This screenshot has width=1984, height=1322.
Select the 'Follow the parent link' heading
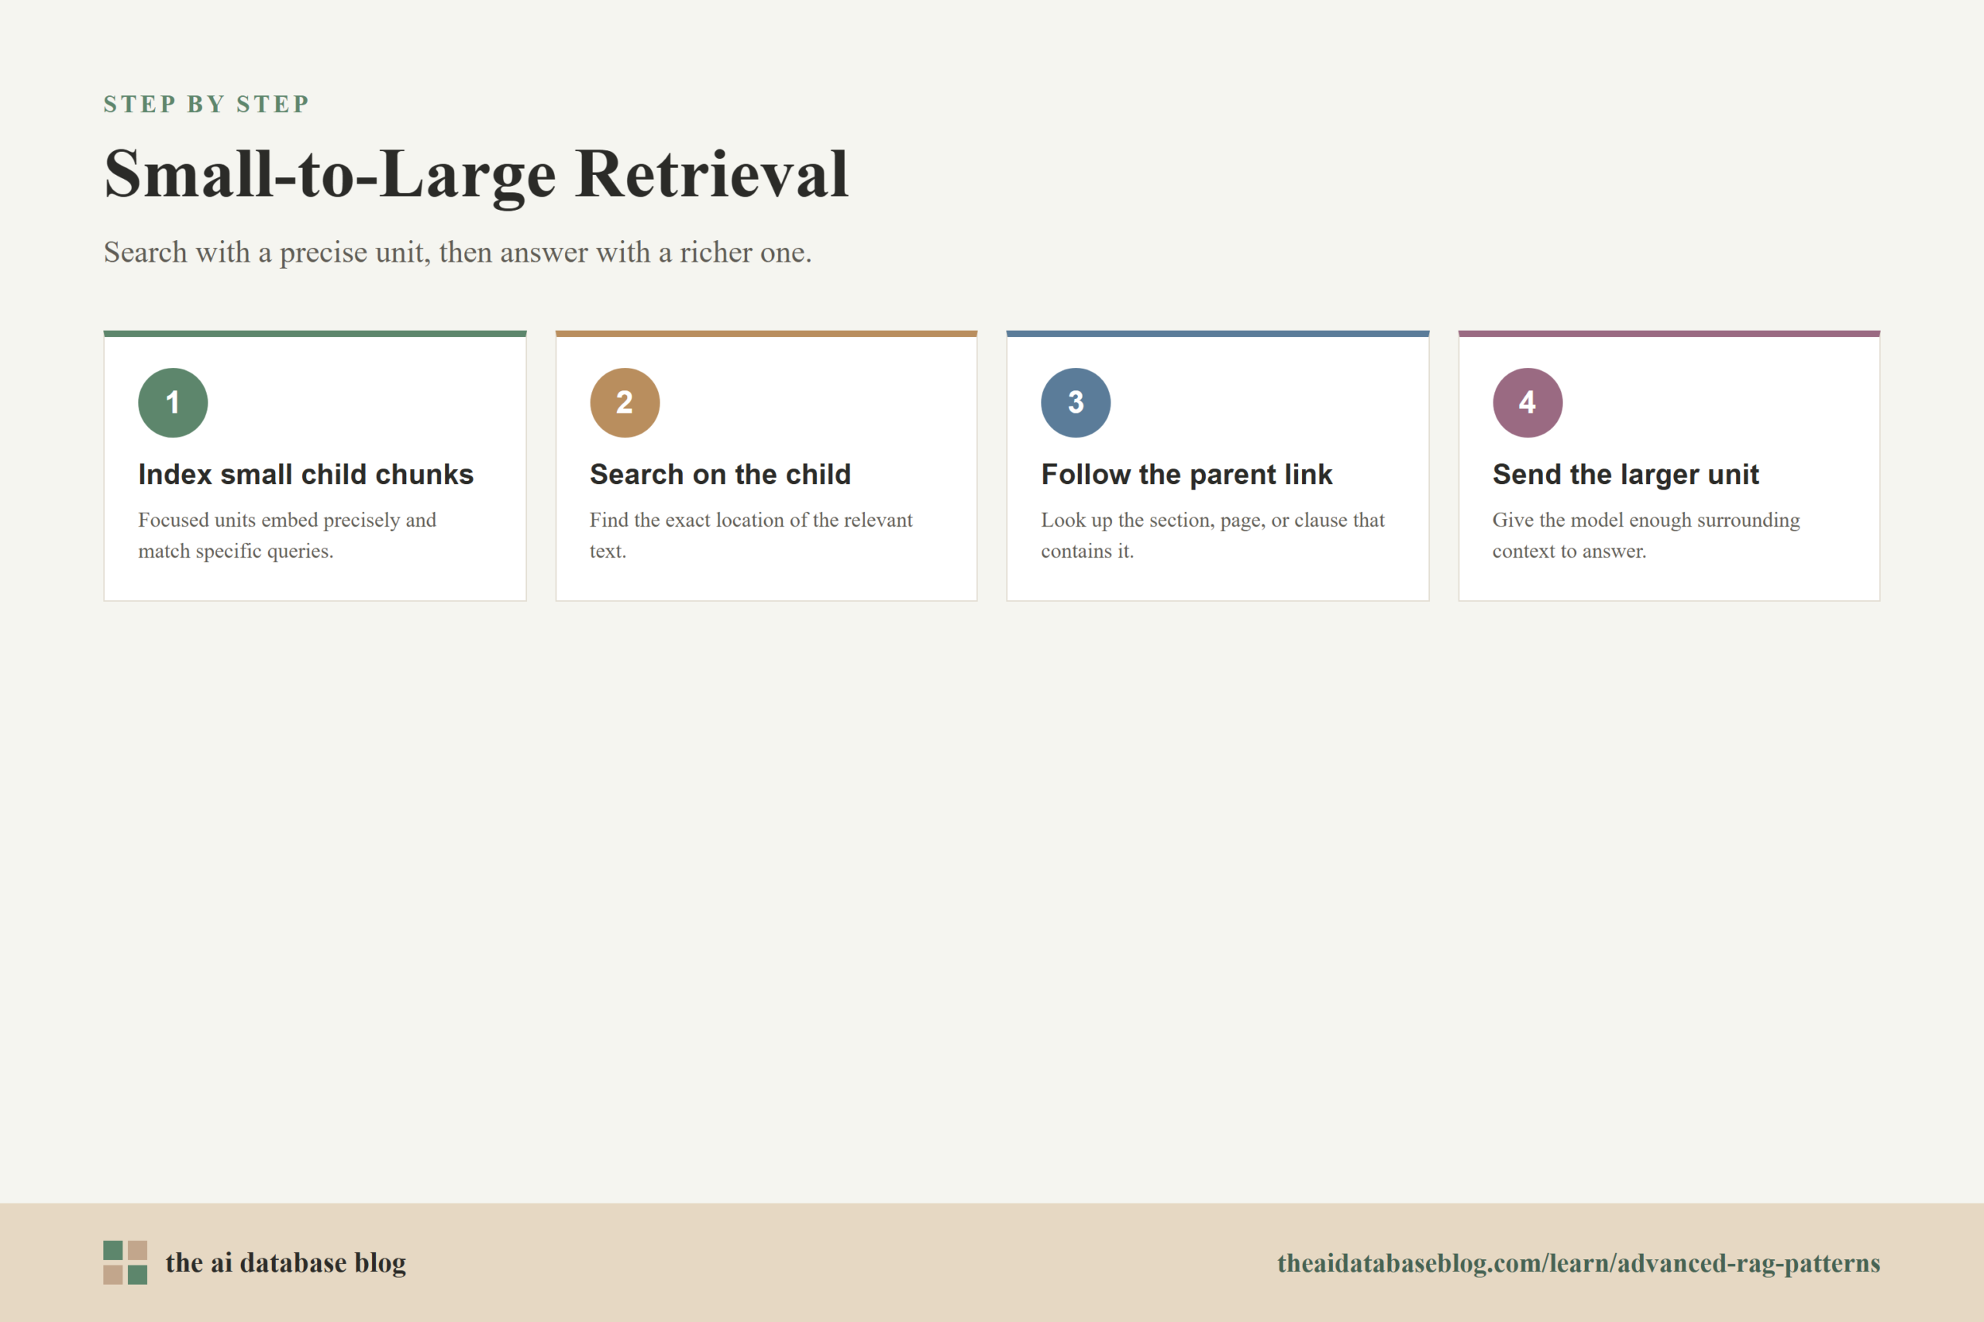[x=1187, y=475]
